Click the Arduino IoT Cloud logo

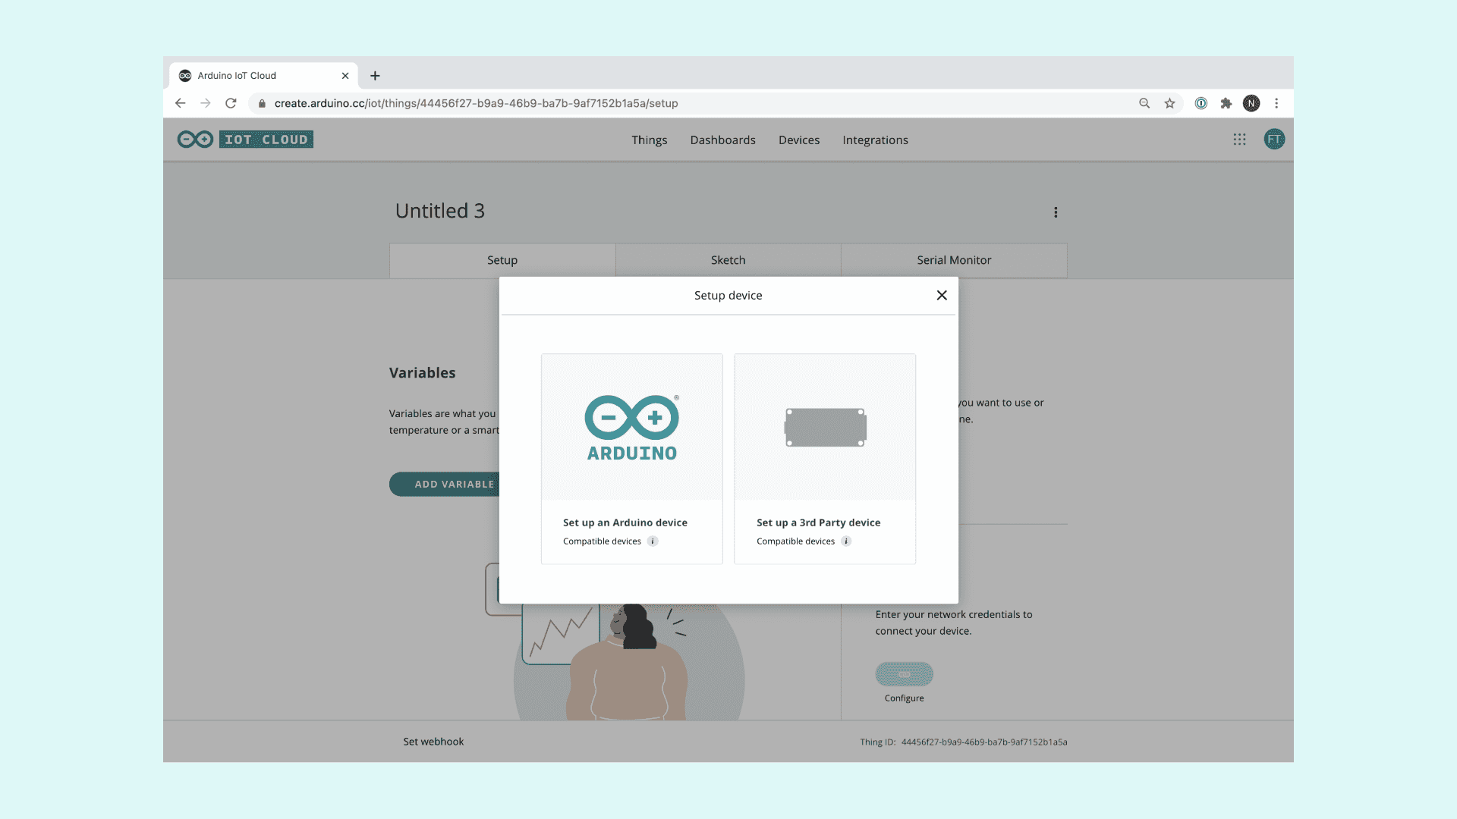(245, 140)
